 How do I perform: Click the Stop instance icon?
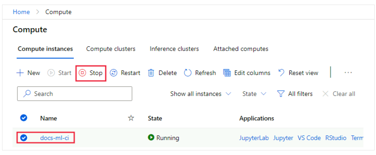82,73
